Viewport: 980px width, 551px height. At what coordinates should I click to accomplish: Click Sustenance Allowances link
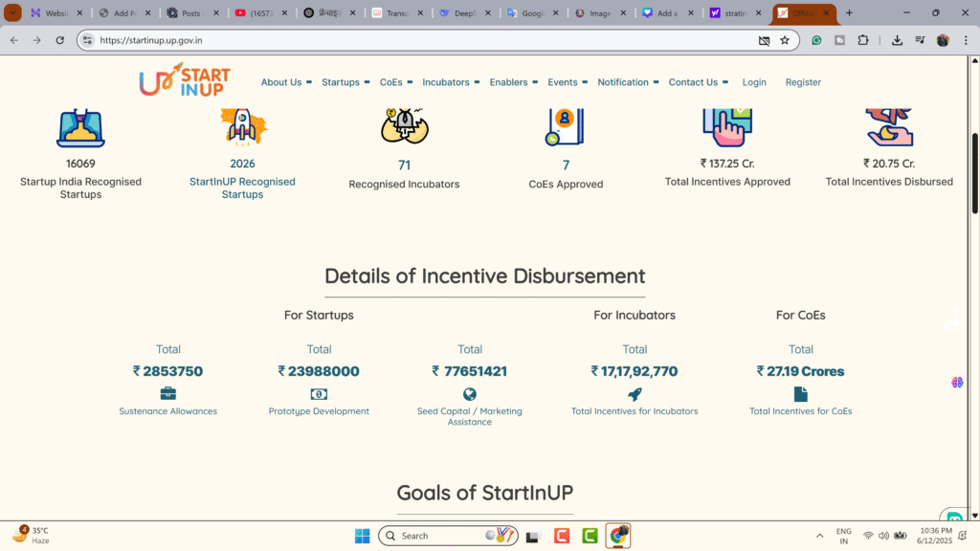[168, 411]
